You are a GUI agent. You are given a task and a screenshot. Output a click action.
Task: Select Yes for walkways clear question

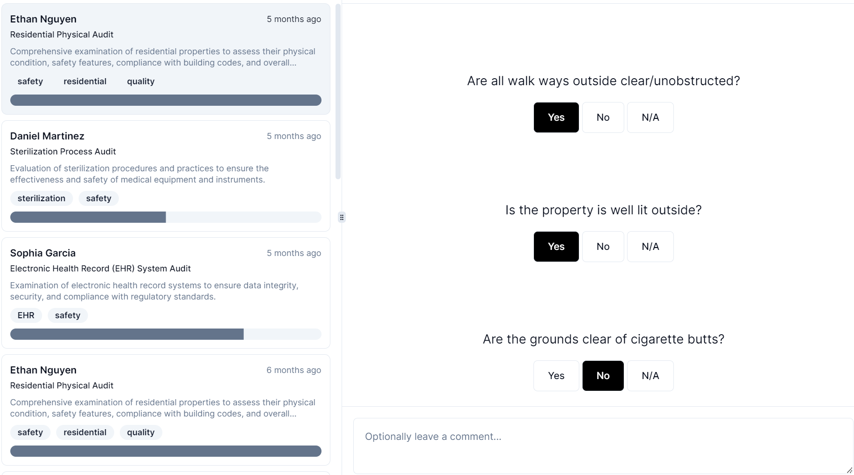556,117
